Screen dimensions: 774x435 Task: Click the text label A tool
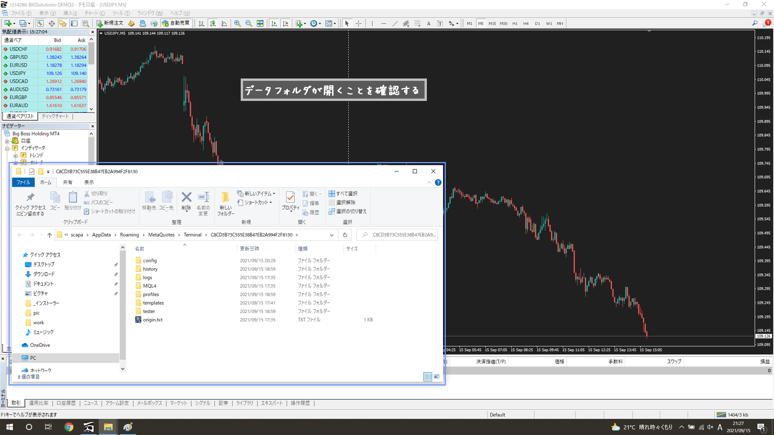click(x=428, y=24)
